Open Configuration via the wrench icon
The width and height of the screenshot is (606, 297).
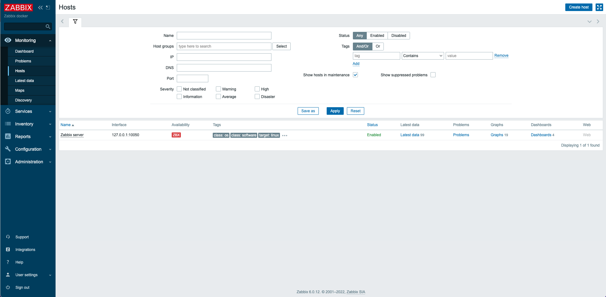(8, 149)
